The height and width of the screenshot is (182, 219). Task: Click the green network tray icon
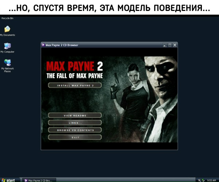pyautogui.click(x=203, y=180)
